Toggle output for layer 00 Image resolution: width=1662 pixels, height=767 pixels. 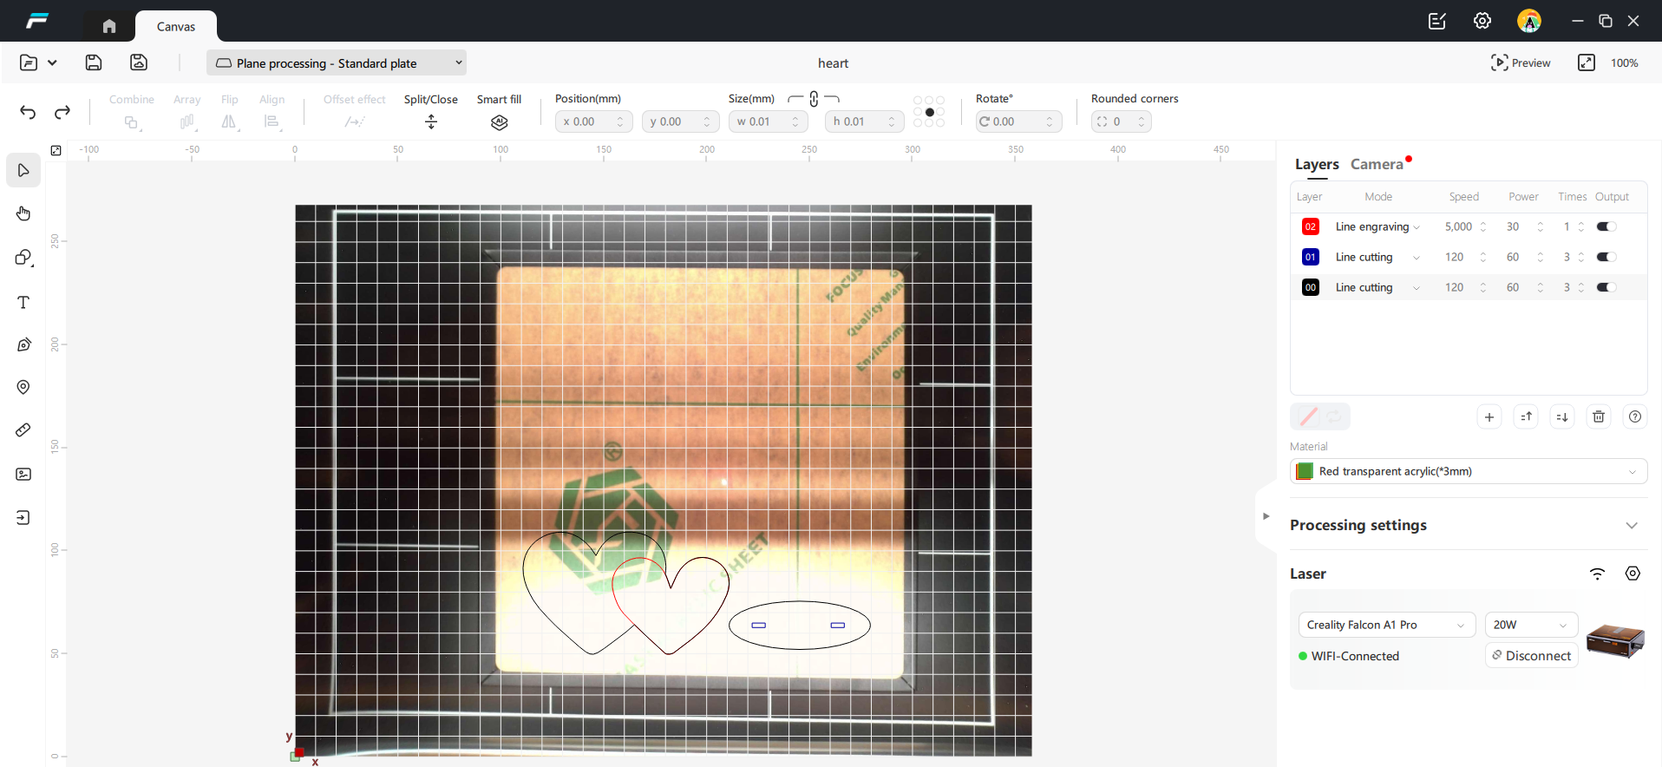coord(1606,287)
